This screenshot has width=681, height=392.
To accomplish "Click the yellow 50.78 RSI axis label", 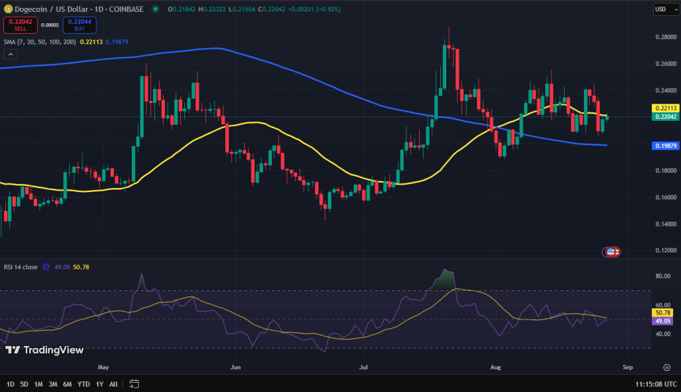I will pos(663,312).
